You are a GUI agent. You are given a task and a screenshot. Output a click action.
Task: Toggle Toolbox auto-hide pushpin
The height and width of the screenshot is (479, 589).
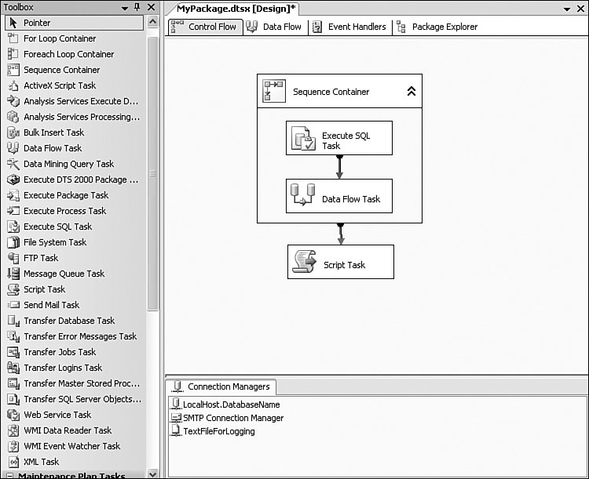click(x=137, y=7)
